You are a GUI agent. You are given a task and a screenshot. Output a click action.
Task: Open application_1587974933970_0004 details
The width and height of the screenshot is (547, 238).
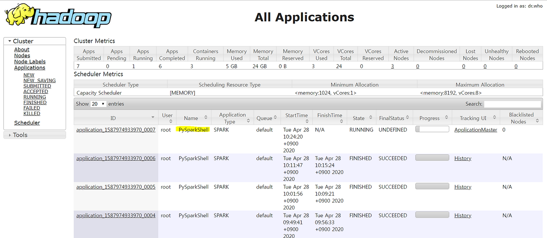(x=116, y=215)
